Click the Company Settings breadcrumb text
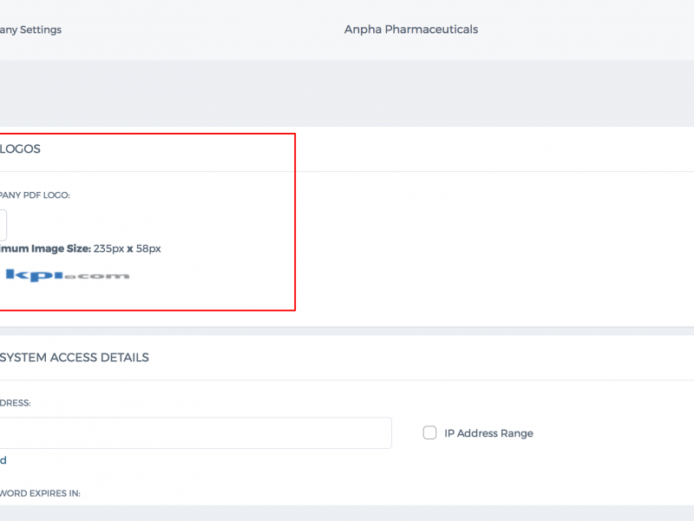Viewport: 694px width, 521px height. [x=30, y=30]
